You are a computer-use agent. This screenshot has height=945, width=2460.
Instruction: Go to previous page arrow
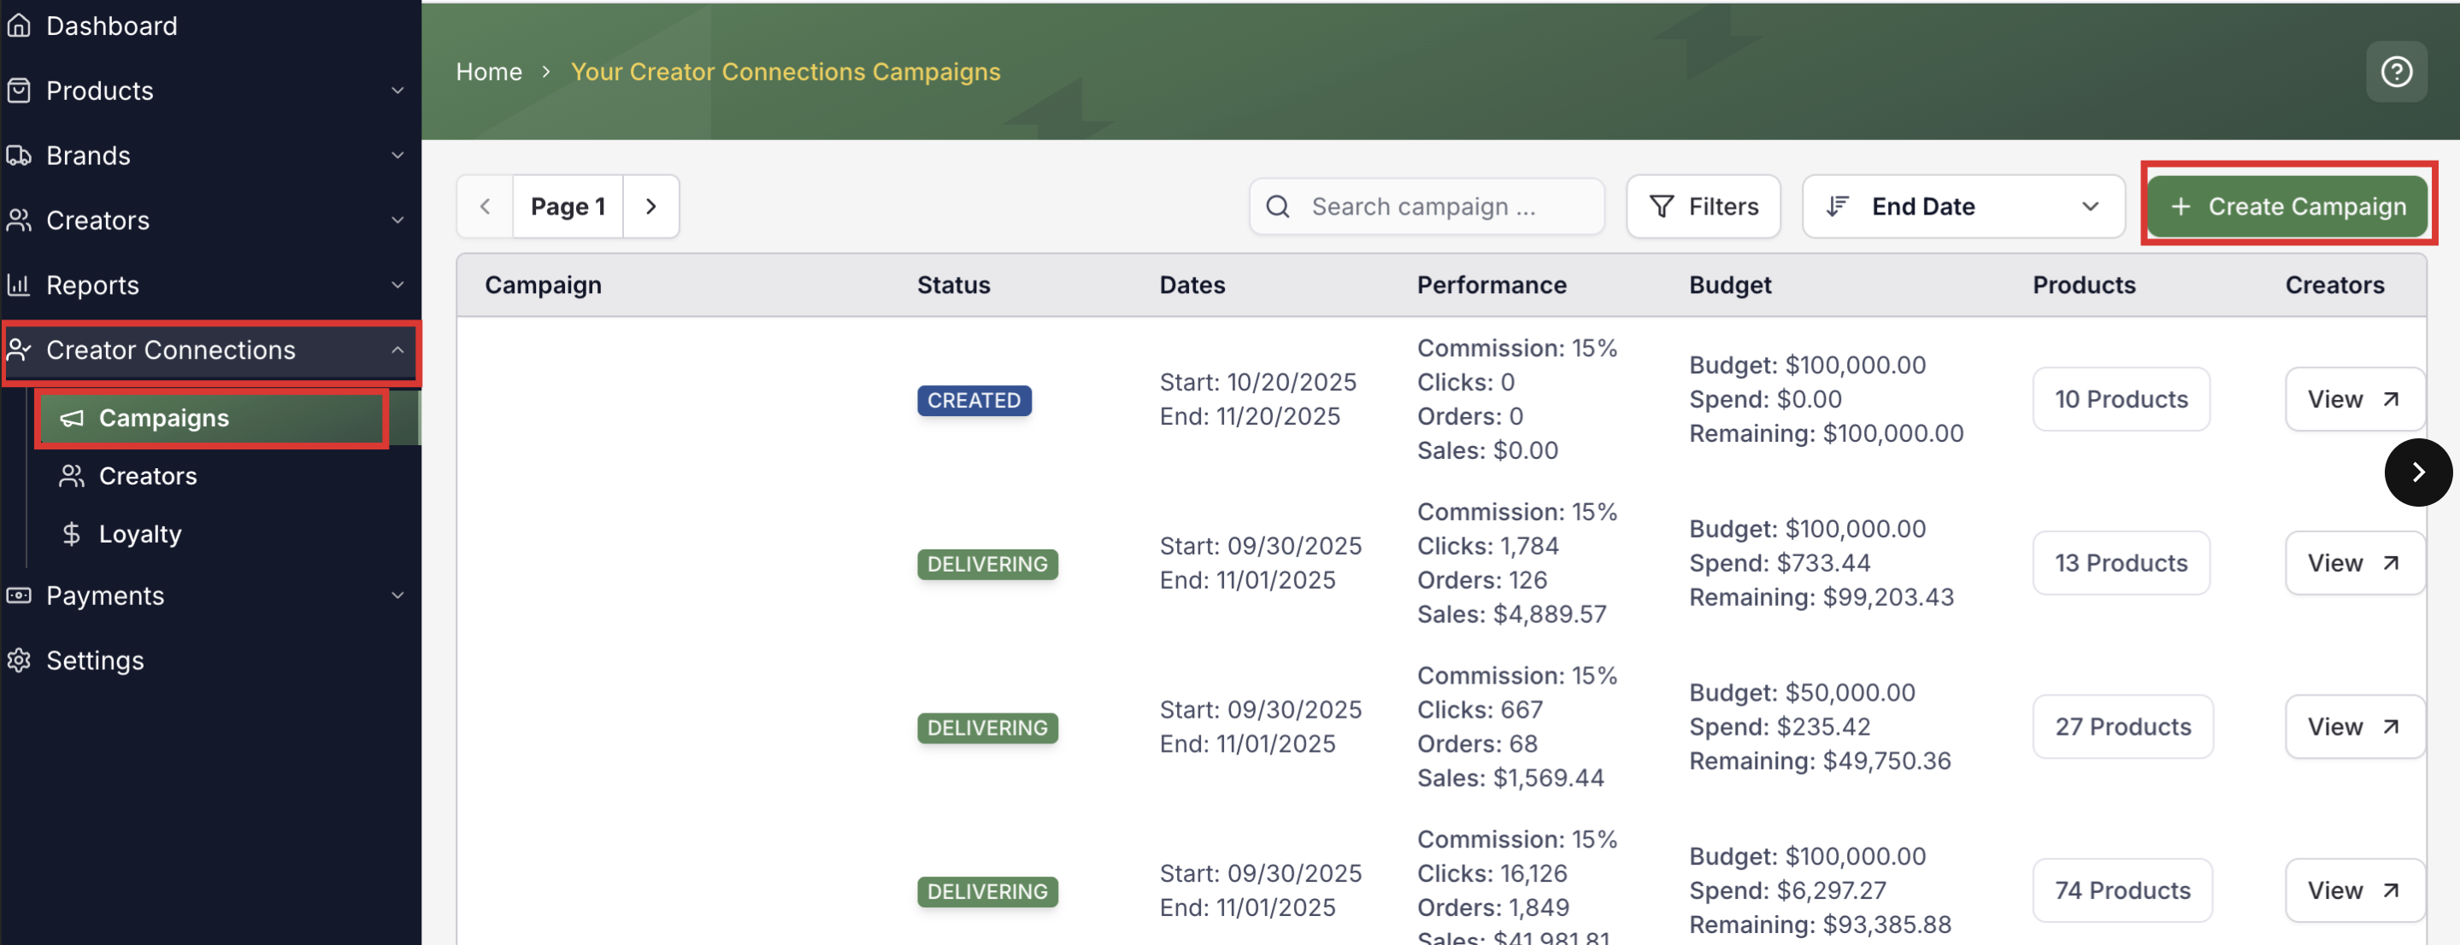(x=486, y=206)
